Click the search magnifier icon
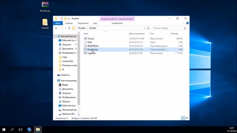This screenshot has height=133, width=237. pos(185,28)
